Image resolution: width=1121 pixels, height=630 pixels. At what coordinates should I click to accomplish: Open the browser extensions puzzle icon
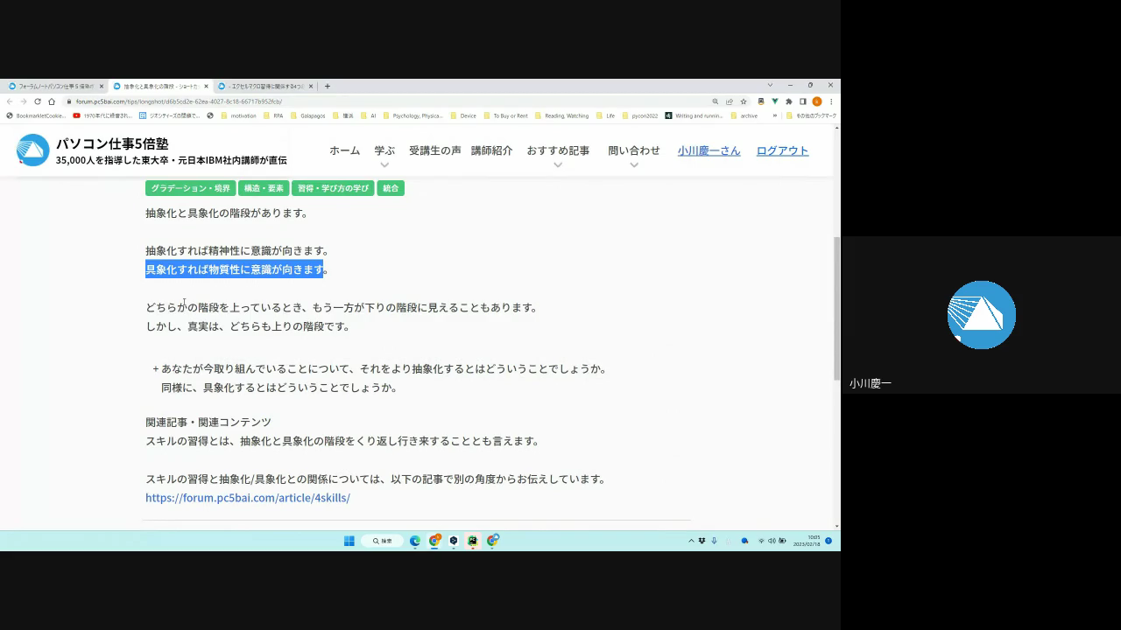(x=788, y=101)
